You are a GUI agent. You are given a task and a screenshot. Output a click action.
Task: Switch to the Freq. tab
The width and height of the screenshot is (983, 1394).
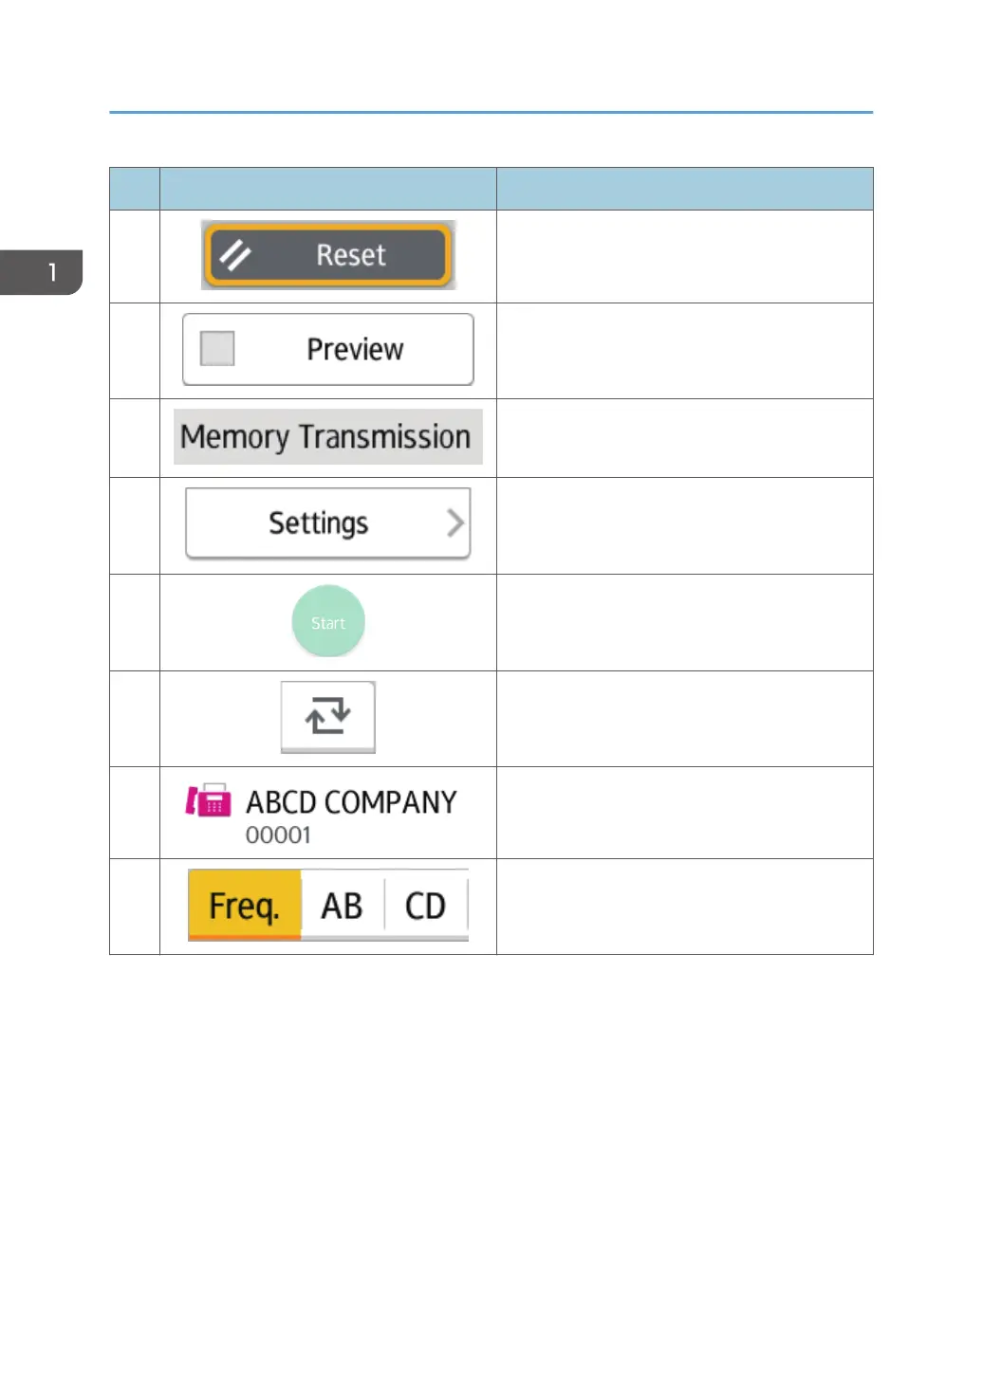(245, 906)
